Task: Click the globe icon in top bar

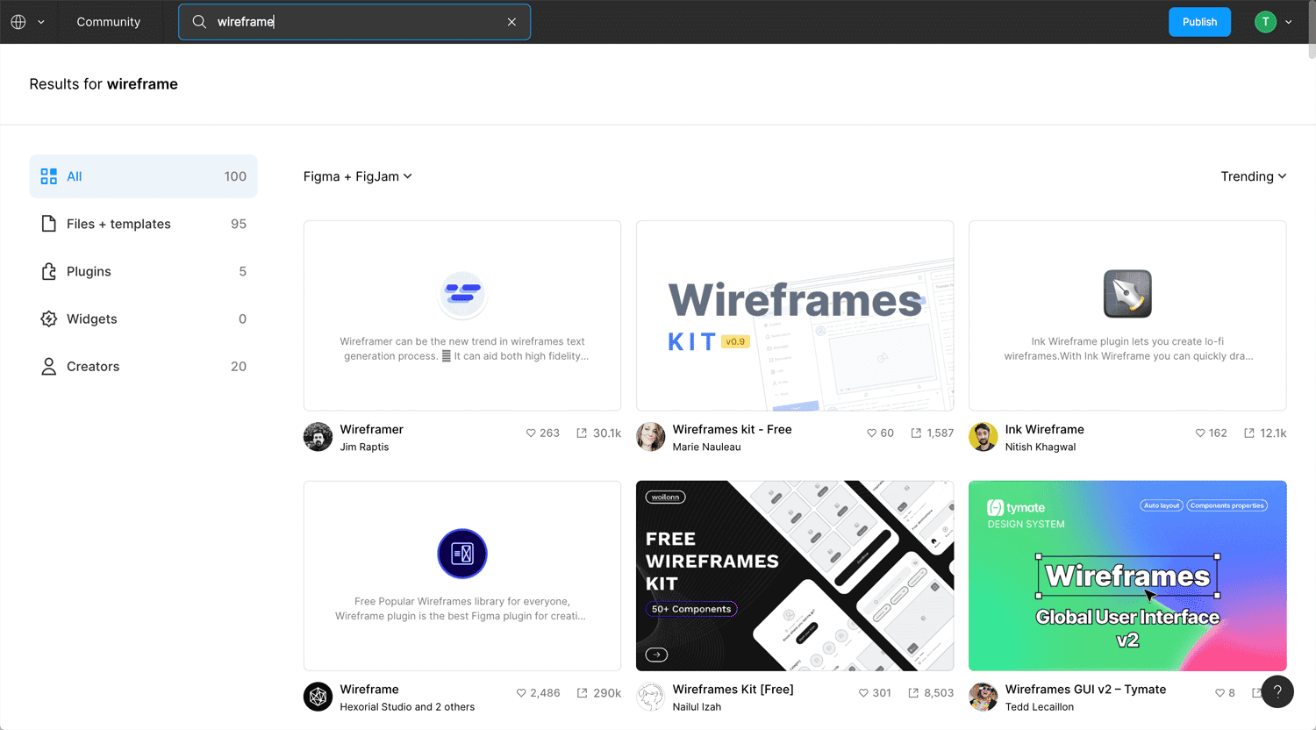Action: (x=18, y=22)
